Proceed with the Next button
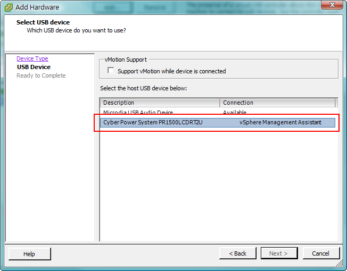Image resolution: width=347 pixels, height=271 pixels. 279,253
